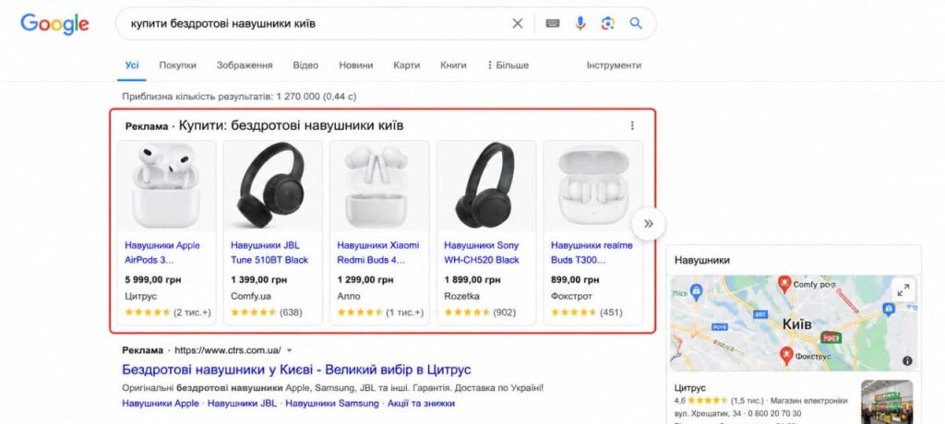Click into the Google search field
945x424 pixels.
[314, 23]
